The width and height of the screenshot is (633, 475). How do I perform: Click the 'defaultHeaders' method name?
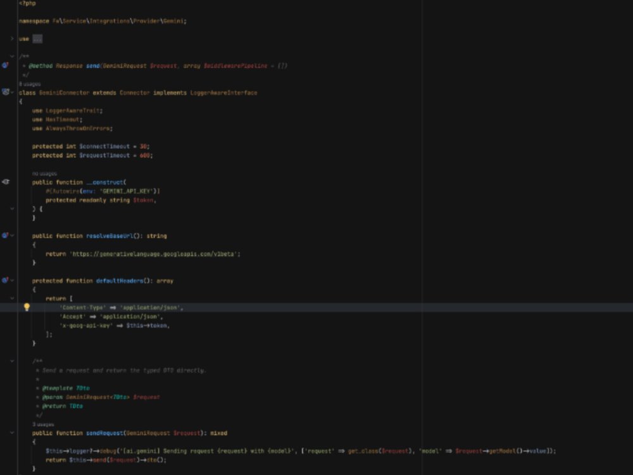[120, 281]
